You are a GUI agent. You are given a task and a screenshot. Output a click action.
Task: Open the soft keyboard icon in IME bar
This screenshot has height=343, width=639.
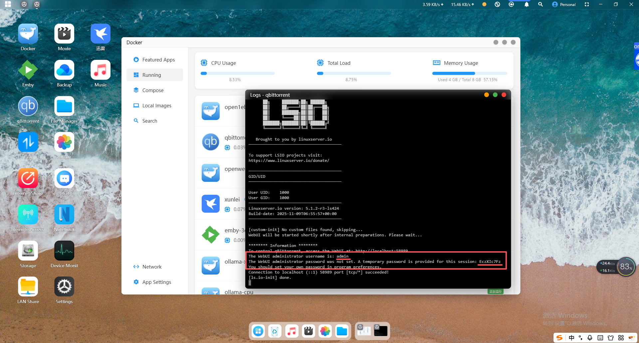pos(600,338)
